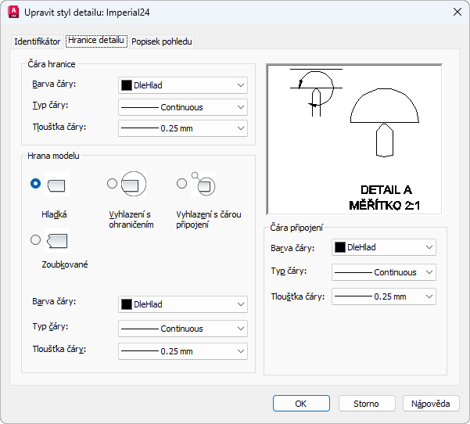Click the detail style preview image

click(x=354, y=138)
